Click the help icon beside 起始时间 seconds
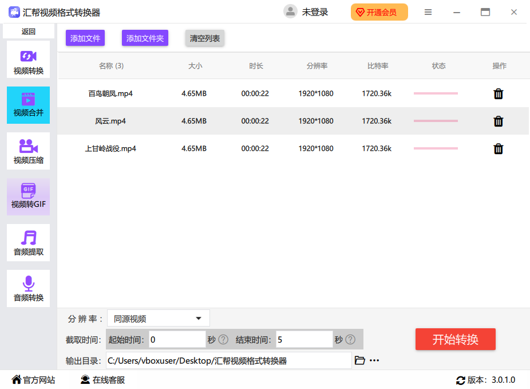Screen dimensions: 530x389 coord(223,340)
